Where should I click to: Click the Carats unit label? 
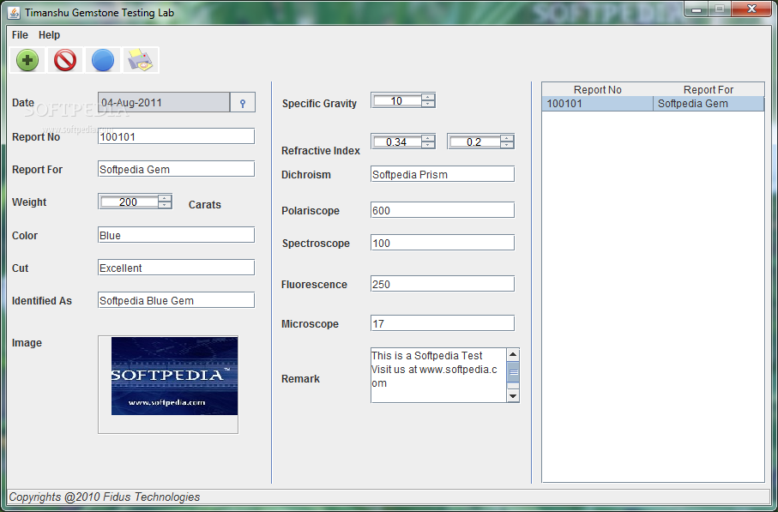coord(205,205)
